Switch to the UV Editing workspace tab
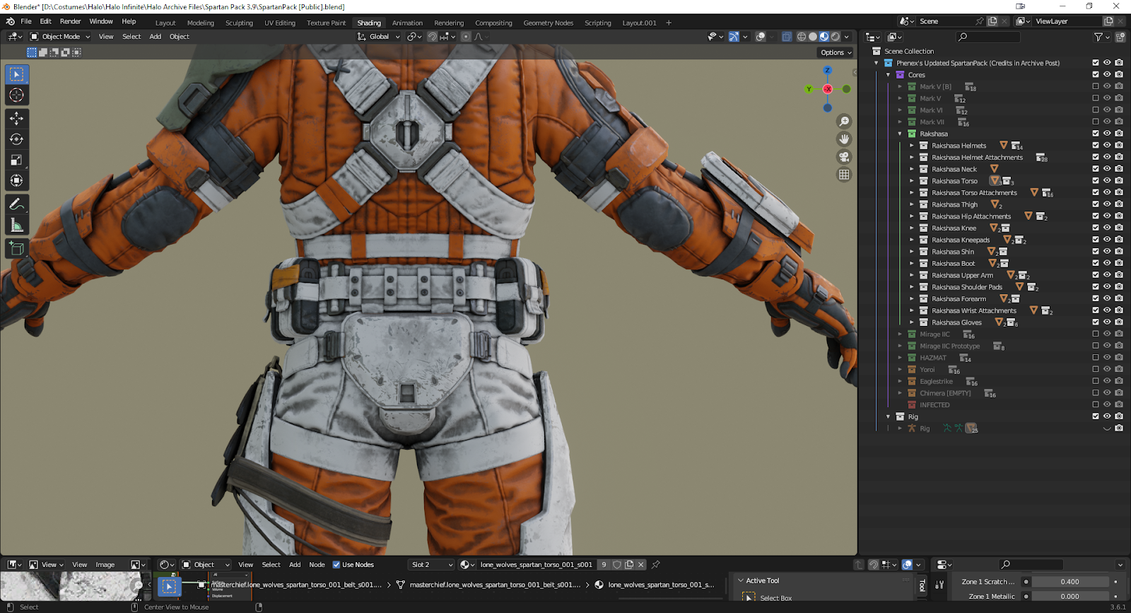Image resolution: width=1131 pixels, height=613 pixels. [280, 23]
